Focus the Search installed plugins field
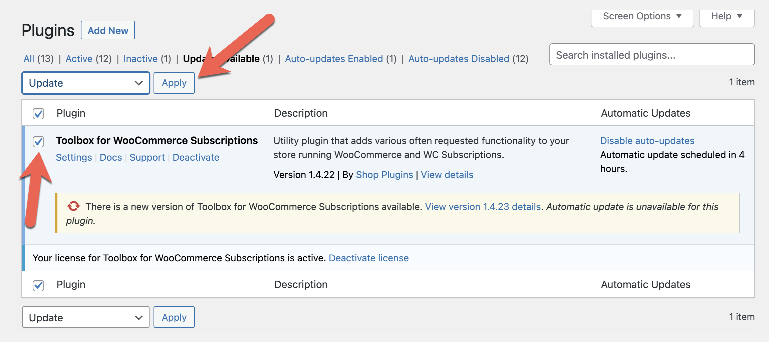 point(652,55)
